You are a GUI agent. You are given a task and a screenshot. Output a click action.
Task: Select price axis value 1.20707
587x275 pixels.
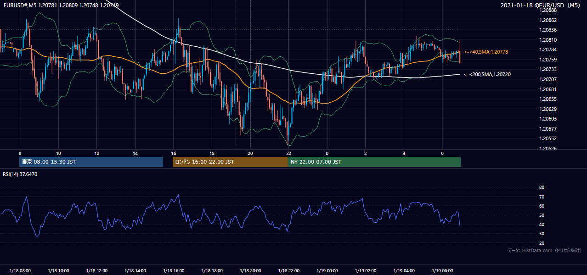pyautogui.click(x=548, y=79)
